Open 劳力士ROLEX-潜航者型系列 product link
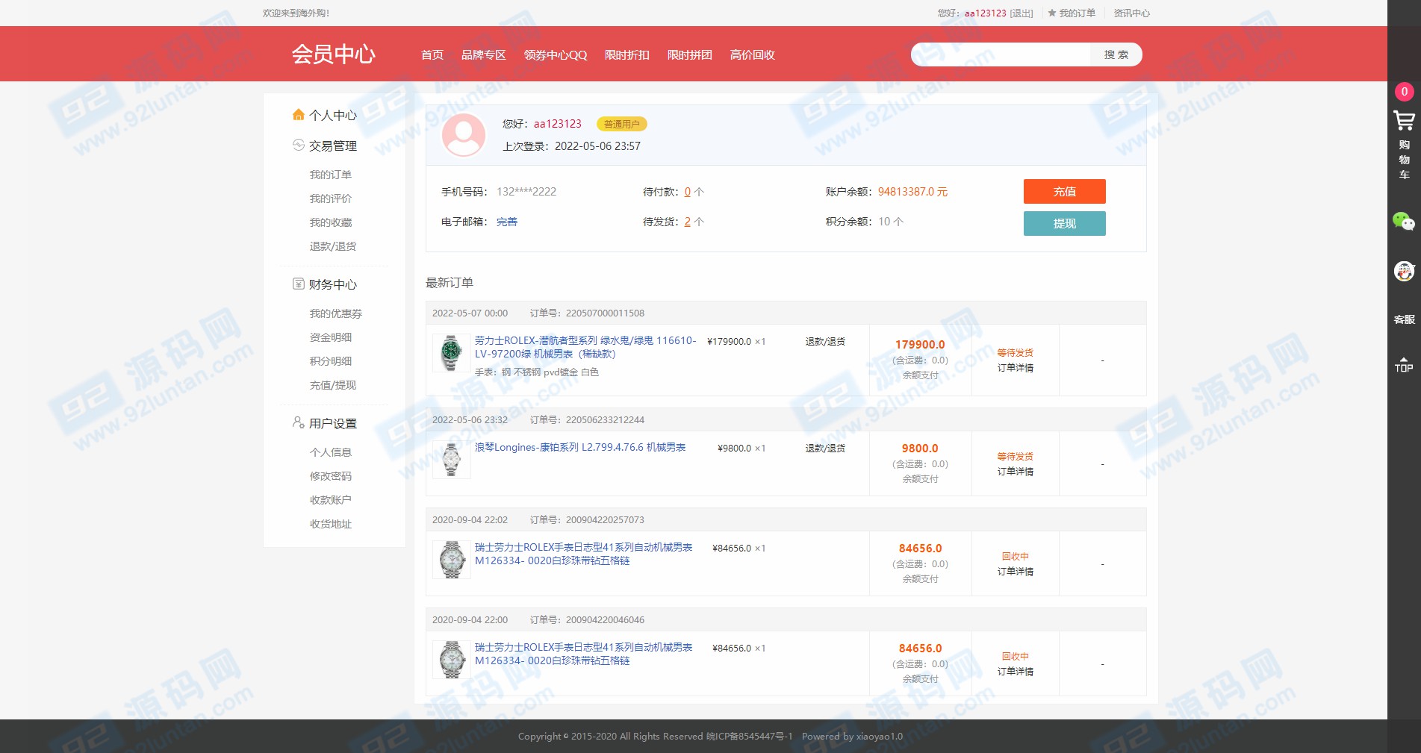 [x=585, y=347]
